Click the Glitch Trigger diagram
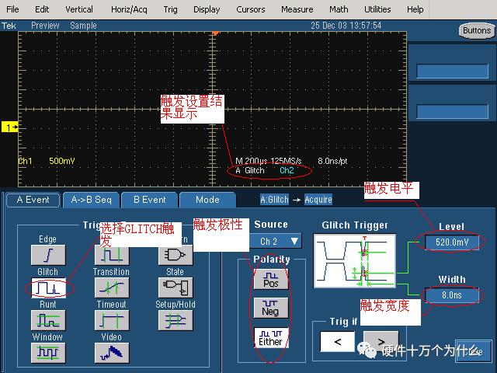Screen dimensions: 497x373 tap(355, 261)
